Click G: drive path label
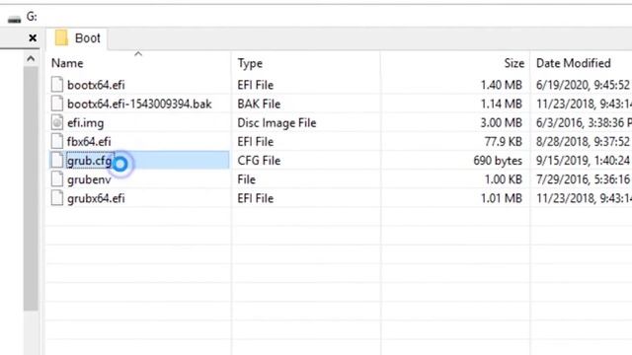The image size is (632, 355). (x=32, y=17)
